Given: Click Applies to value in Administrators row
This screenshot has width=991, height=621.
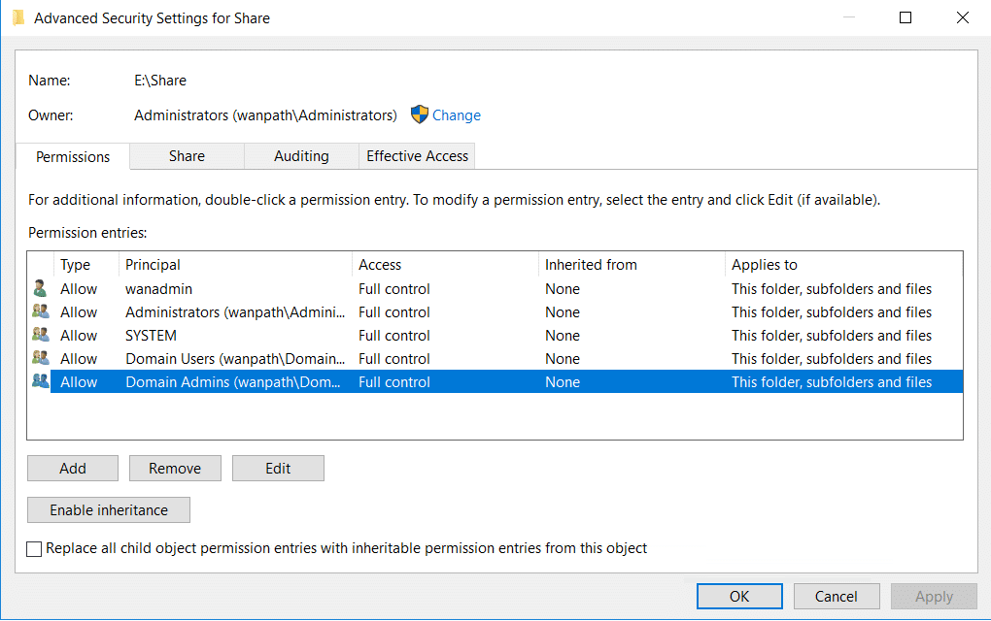Looking at the screenshot, I should pos(832,312).
